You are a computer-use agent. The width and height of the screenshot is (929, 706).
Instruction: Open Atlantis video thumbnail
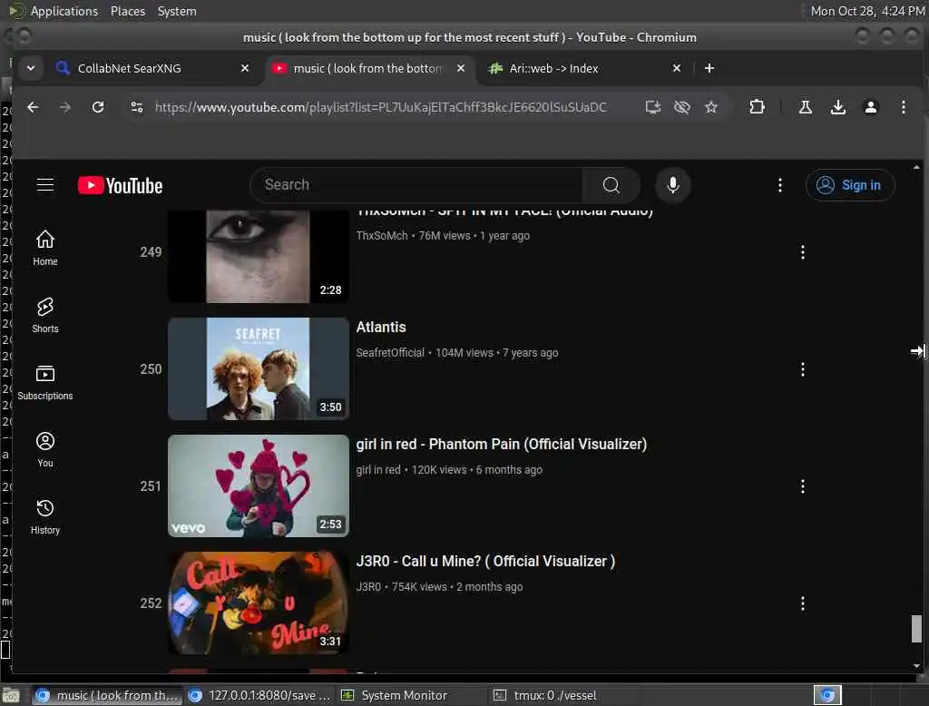coord(259,368)
